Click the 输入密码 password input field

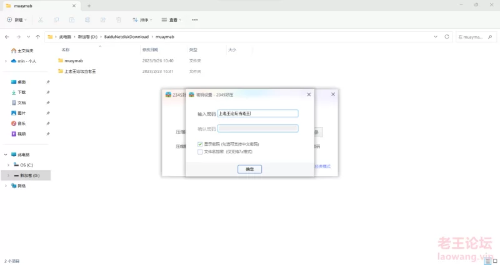click(257, 114)
